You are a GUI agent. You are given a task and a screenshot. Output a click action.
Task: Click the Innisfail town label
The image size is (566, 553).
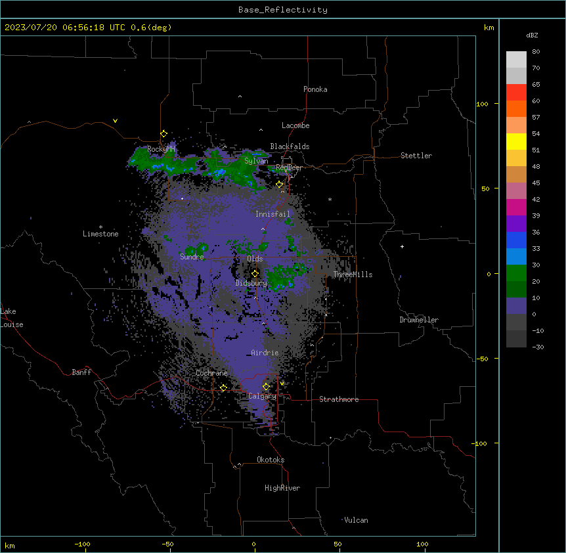click(272, 214)
